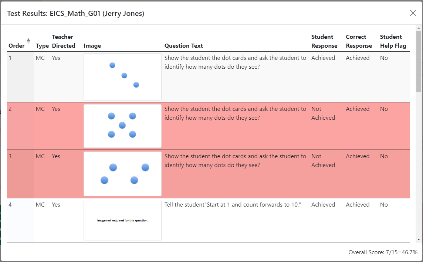Click the vertical scrollbar thumb
Viewport: 423px width, 262px height.
(419, 61)
